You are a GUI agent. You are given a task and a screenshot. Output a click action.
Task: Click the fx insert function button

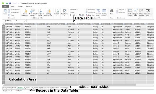point(25,21)
